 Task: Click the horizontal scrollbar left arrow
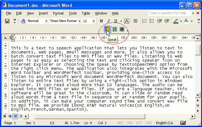(26, 116)
